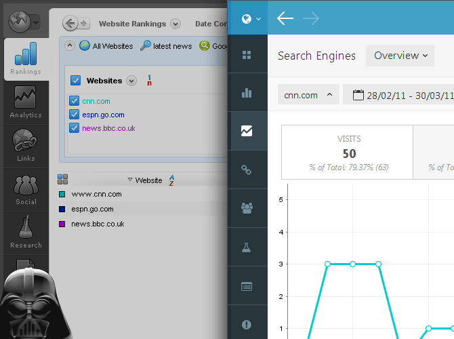Switch to the latest news tab
Viewport: 454px width, 339px height.
166,46
